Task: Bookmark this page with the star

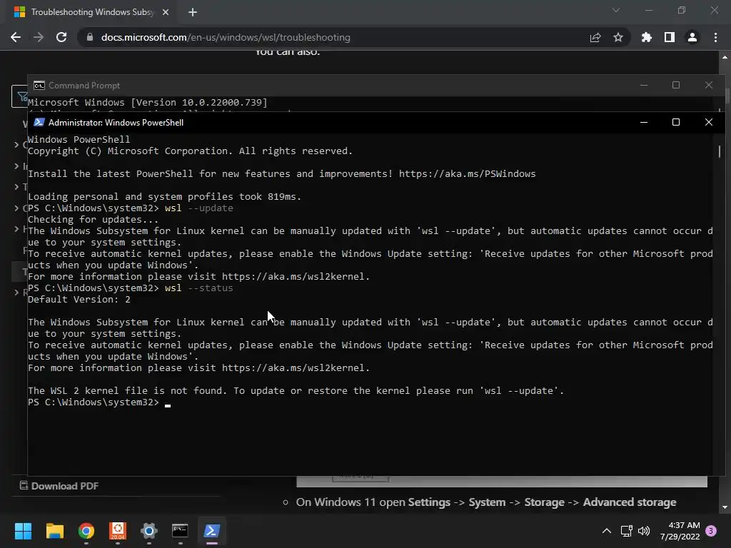Action: (x=618, y=37)
